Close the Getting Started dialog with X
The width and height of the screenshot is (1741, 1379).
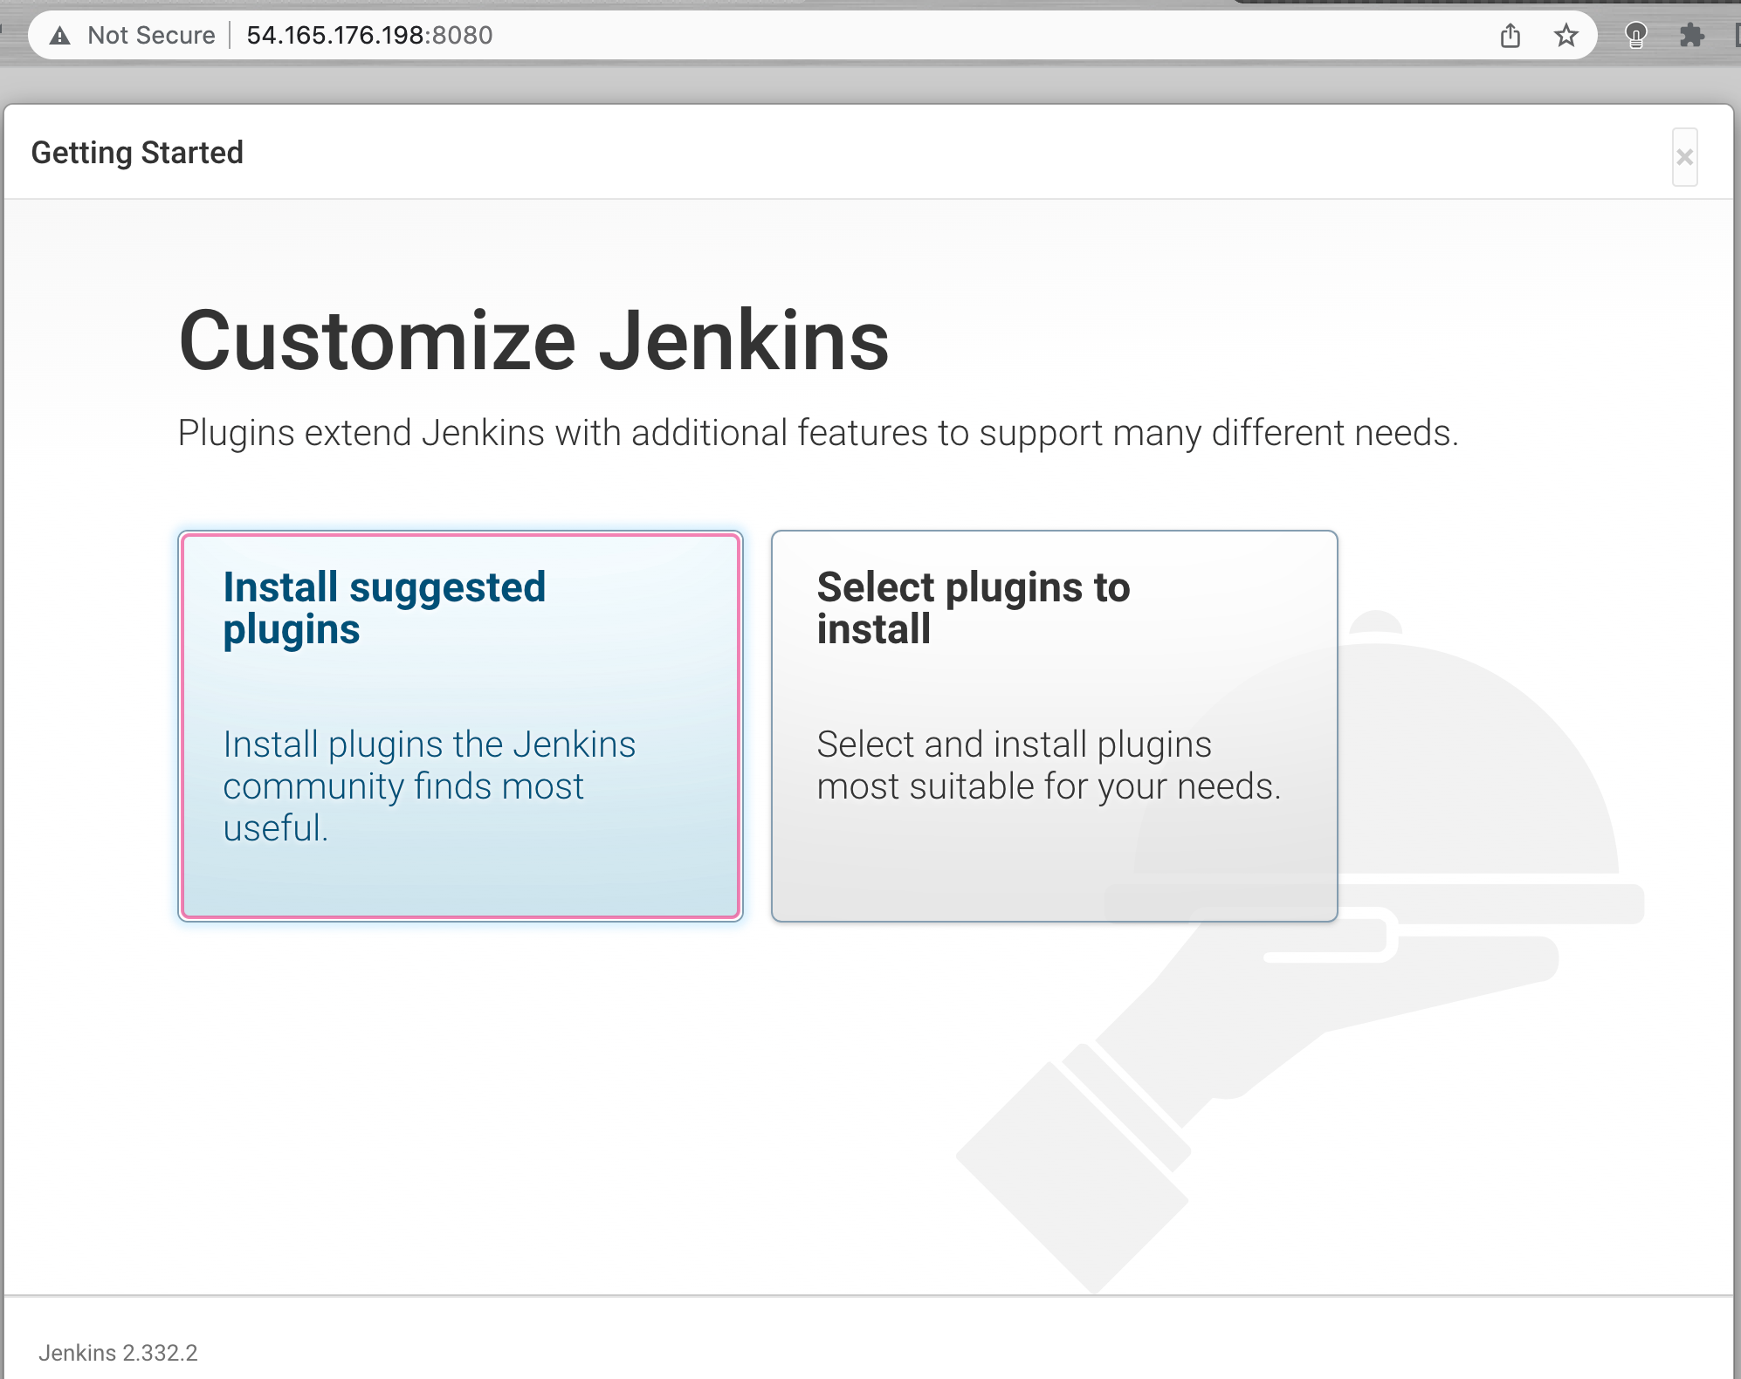pyautogui.click(x=1684, y=157)
